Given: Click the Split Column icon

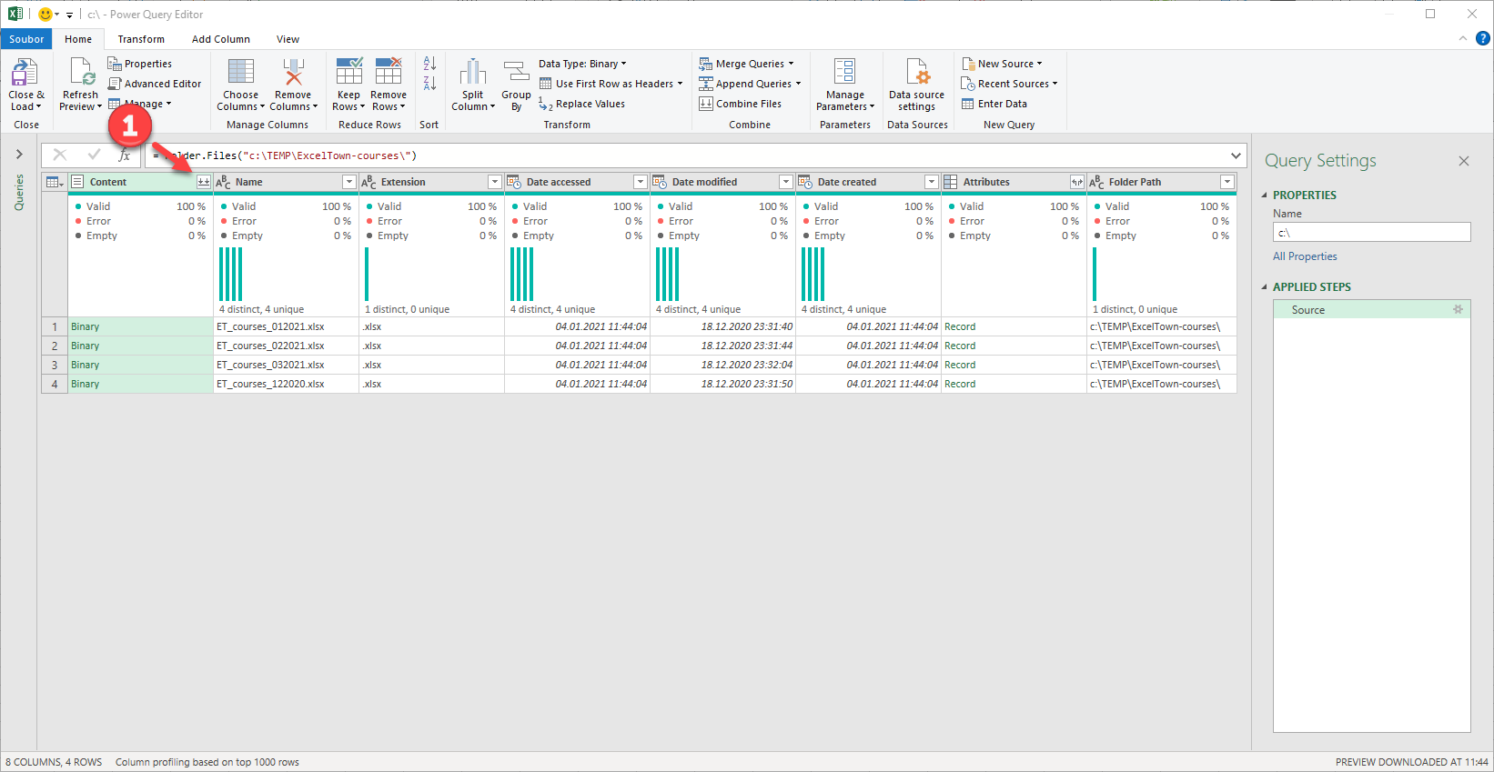Looking at the screenshot, I should click(x=472, y=73).
